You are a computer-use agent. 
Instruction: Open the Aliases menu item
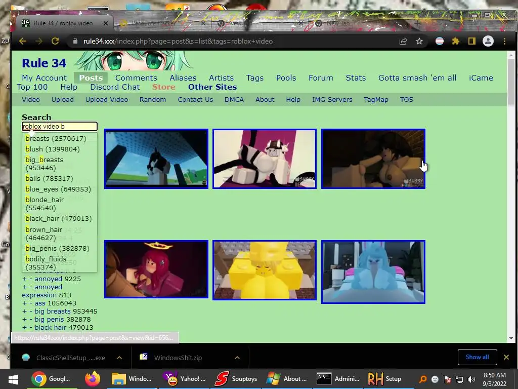click(183, 77)
